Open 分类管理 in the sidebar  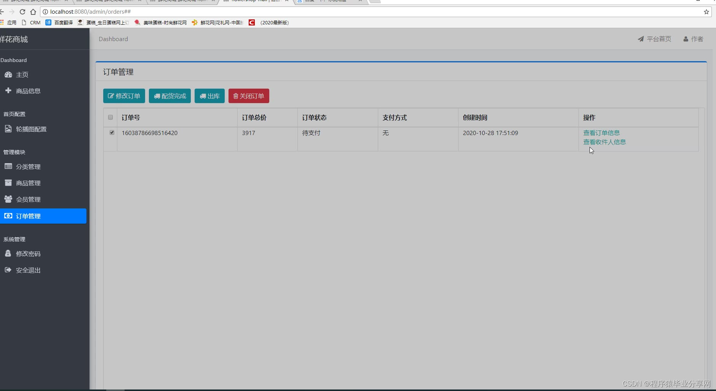coord(43,167)
